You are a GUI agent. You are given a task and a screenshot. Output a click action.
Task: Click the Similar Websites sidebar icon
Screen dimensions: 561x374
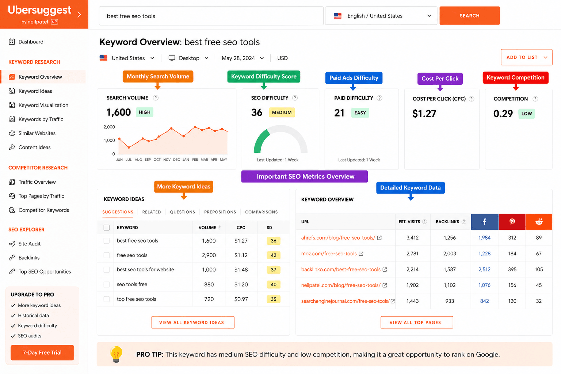point(12,133)
